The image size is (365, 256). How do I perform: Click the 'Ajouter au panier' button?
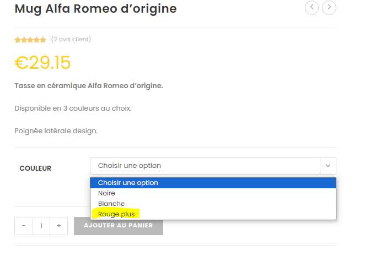(119, 226)
